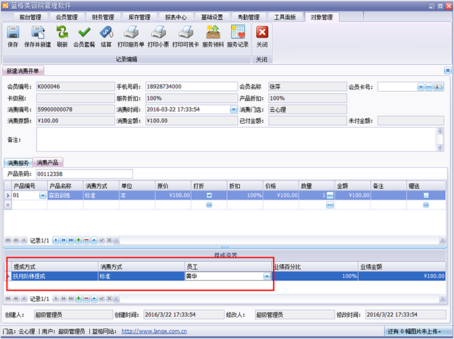This screenshot has height=339, width=454.
Task: Click the card reader icon beside 会员卡号
Action: point(438,87)
